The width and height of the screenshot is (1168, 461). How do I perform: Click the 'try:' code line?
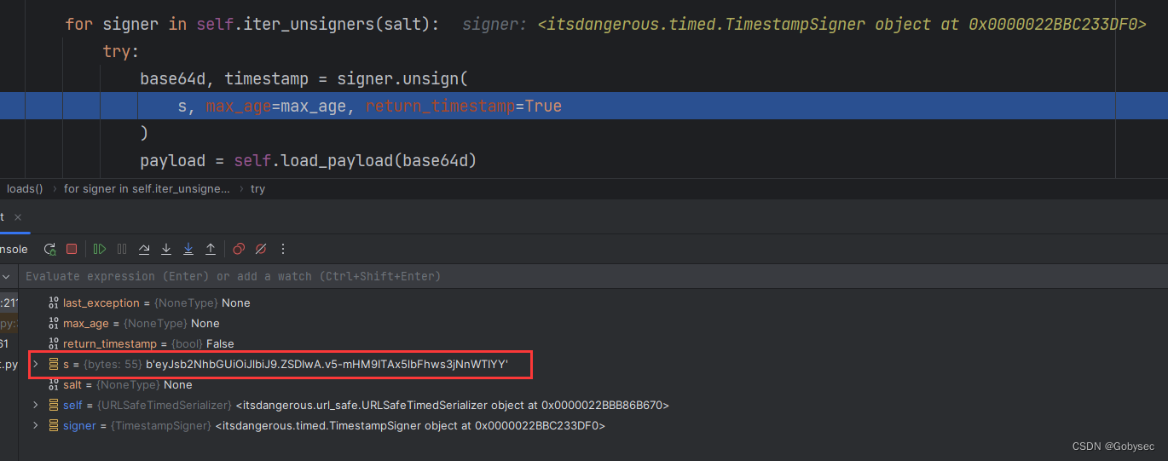pos(120,52)
